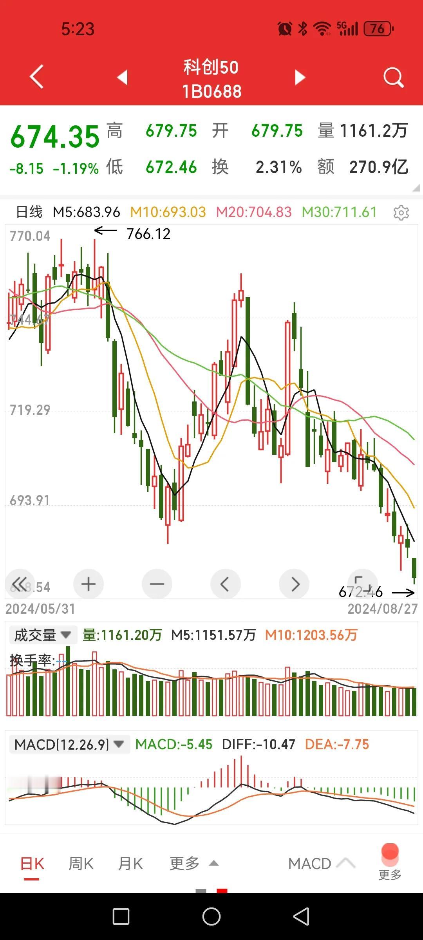Move the chart left with the left chevron
The height and width of the screenshot is (940, 423).
pyautogui.click(x=226, y=584)
